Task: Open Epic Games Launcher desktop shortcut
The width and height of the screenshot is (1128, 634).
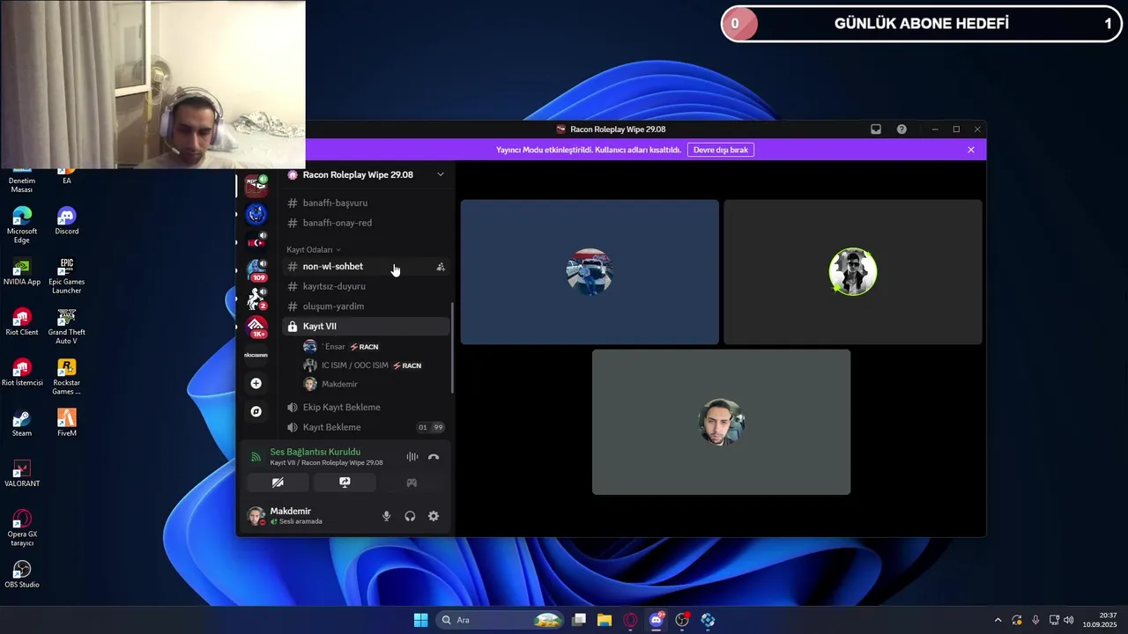Action: 67,276
